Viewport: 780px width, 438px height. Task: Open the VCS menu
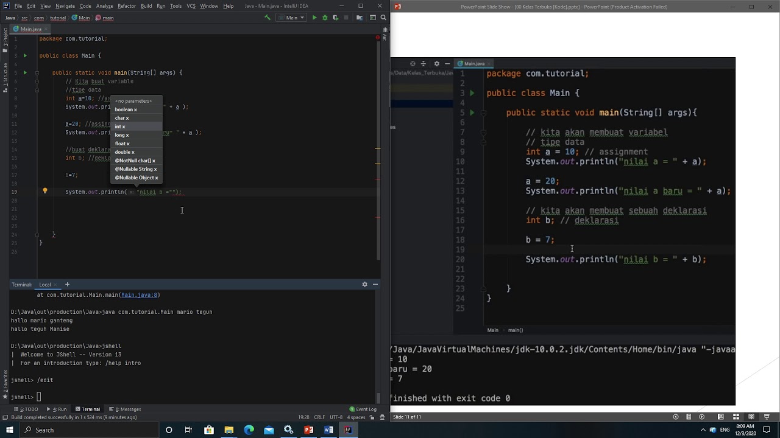[191, 6]
